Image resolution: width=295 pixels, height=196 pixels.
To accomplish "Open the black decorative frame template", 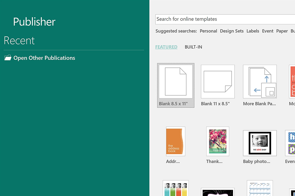I will tap(218, 192).
